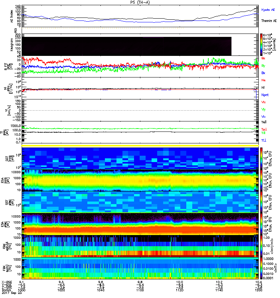The image size is (280, 298).
Task: Click the "10.4" X-GSE value
Action: pos(258,282)
